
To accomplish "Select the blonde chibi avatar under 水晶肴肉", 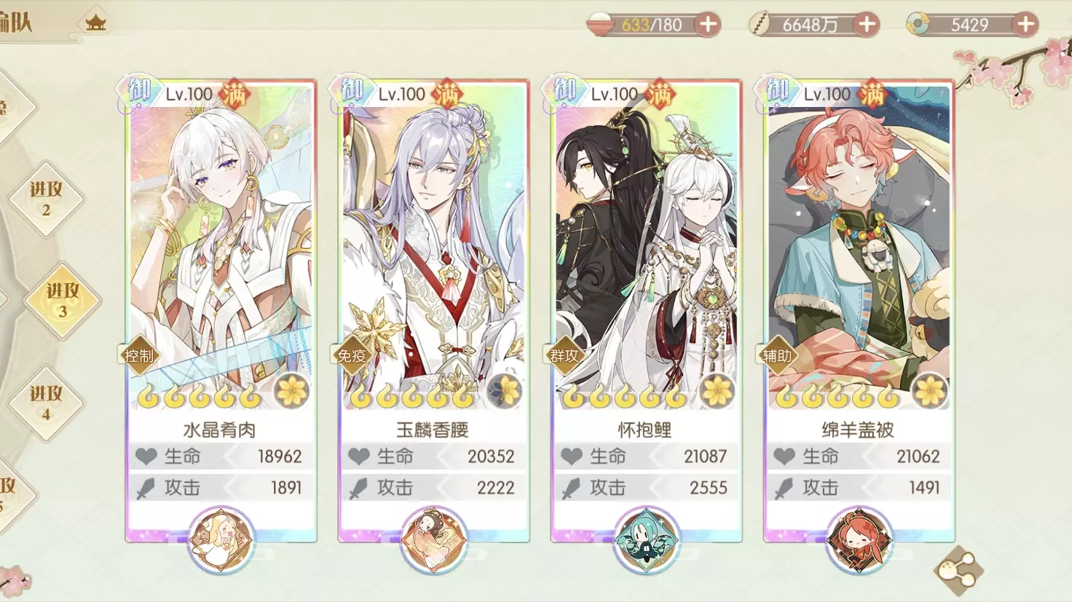I will 221,540.
